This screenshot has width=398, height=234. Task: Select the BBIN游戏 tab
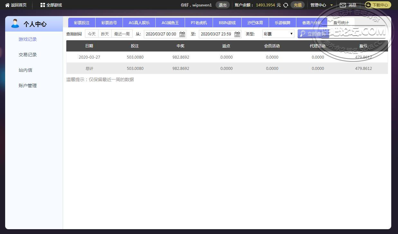[x=227, y=23]
